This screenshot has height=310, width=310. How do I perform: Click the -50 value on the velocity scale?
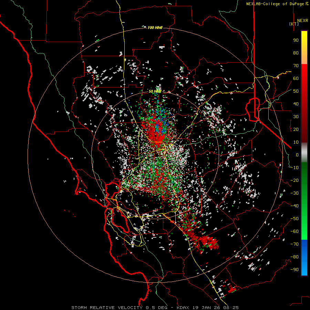[x=294, y=219]
